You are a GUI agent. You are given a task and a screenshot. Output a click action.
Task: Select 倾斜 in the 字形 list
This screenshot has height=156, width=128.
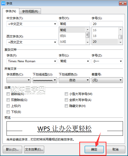tap(72, 36)
